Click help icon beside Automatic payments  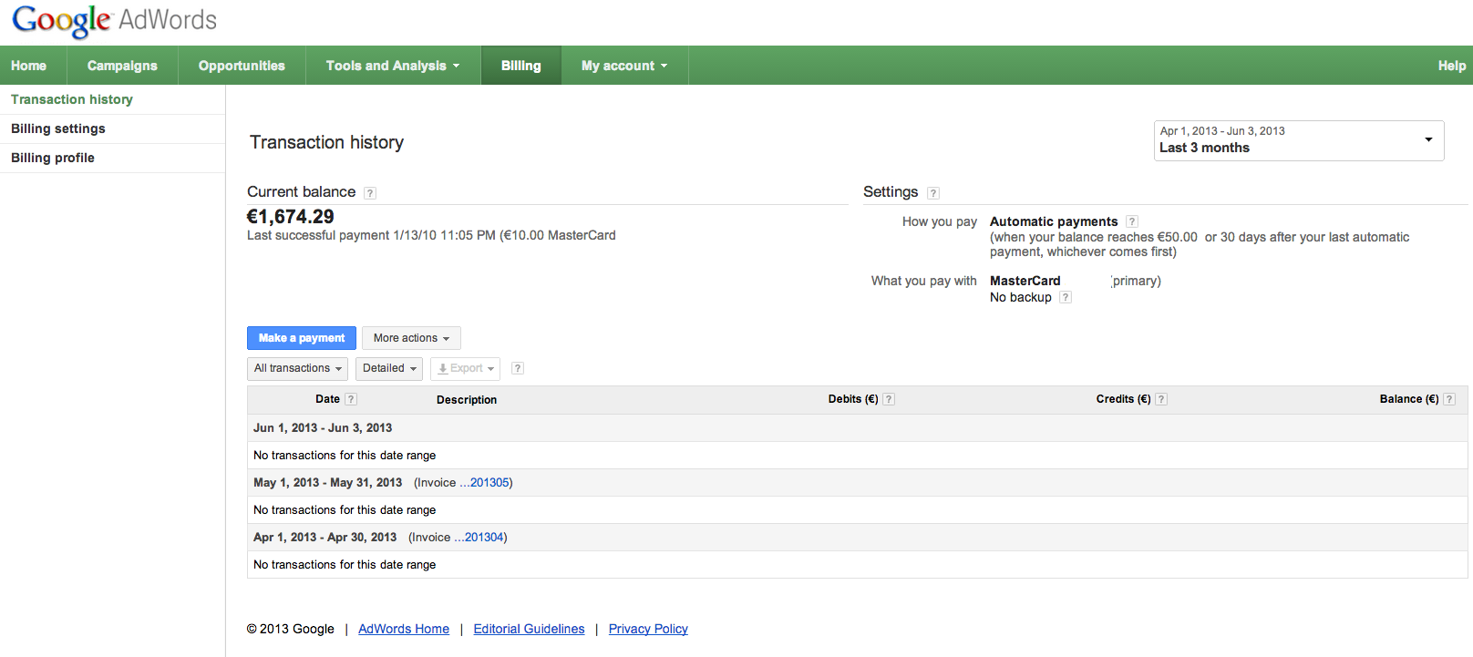[x=1132, y=221]
